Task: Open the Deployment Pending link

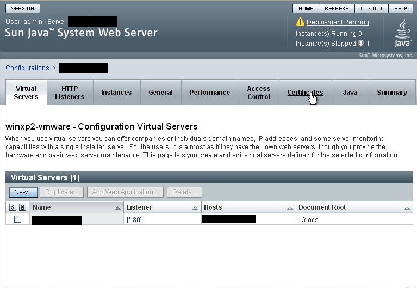Action: tap(338, 22)
